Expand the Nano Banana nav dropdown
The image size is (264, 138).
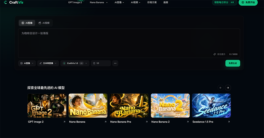tap(99, 2)
